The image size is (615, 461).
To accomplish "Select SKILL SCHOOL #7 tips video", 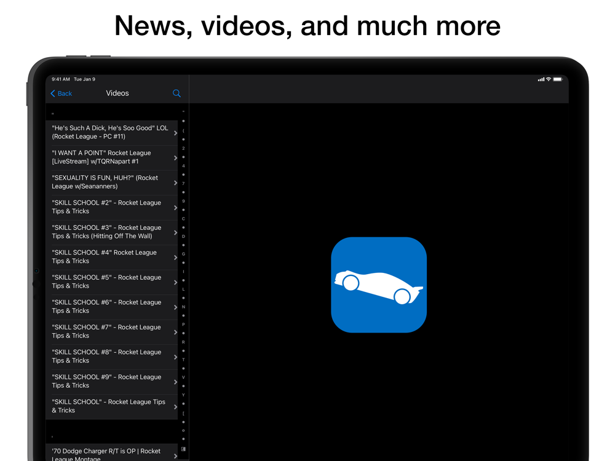I will coord(111,332).
